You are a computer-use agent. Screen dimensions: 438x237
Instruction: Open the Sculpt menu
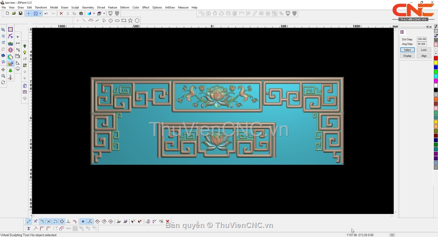(75, 7)
